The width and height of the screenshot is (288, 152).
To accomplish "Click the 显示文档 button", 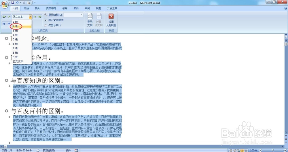I will [x=90, y=20].
